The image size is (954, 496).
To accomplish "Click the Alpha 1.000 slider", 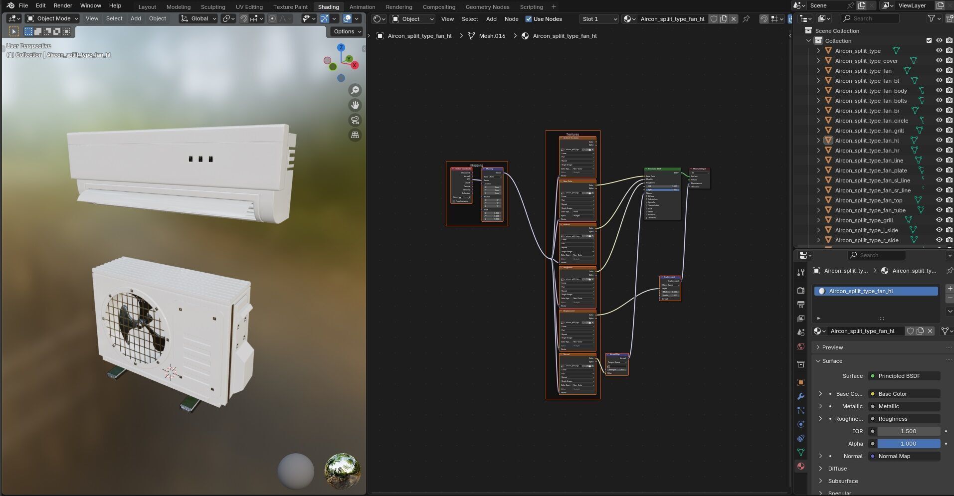I will (x=909, y=444).
